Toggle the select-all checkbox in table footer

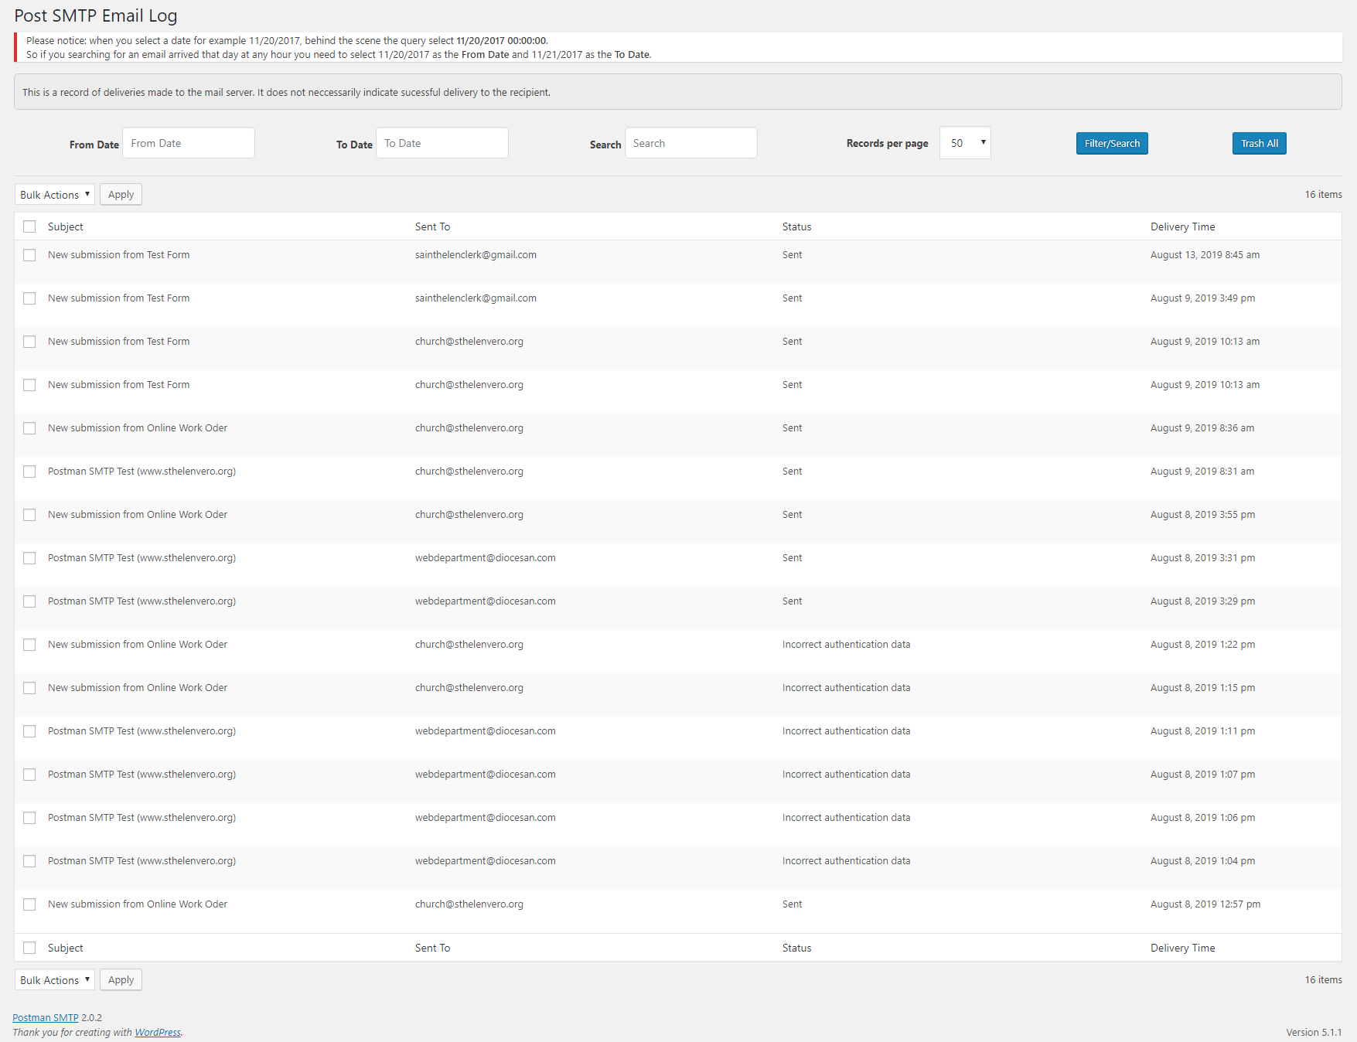(x=29, y=948)
